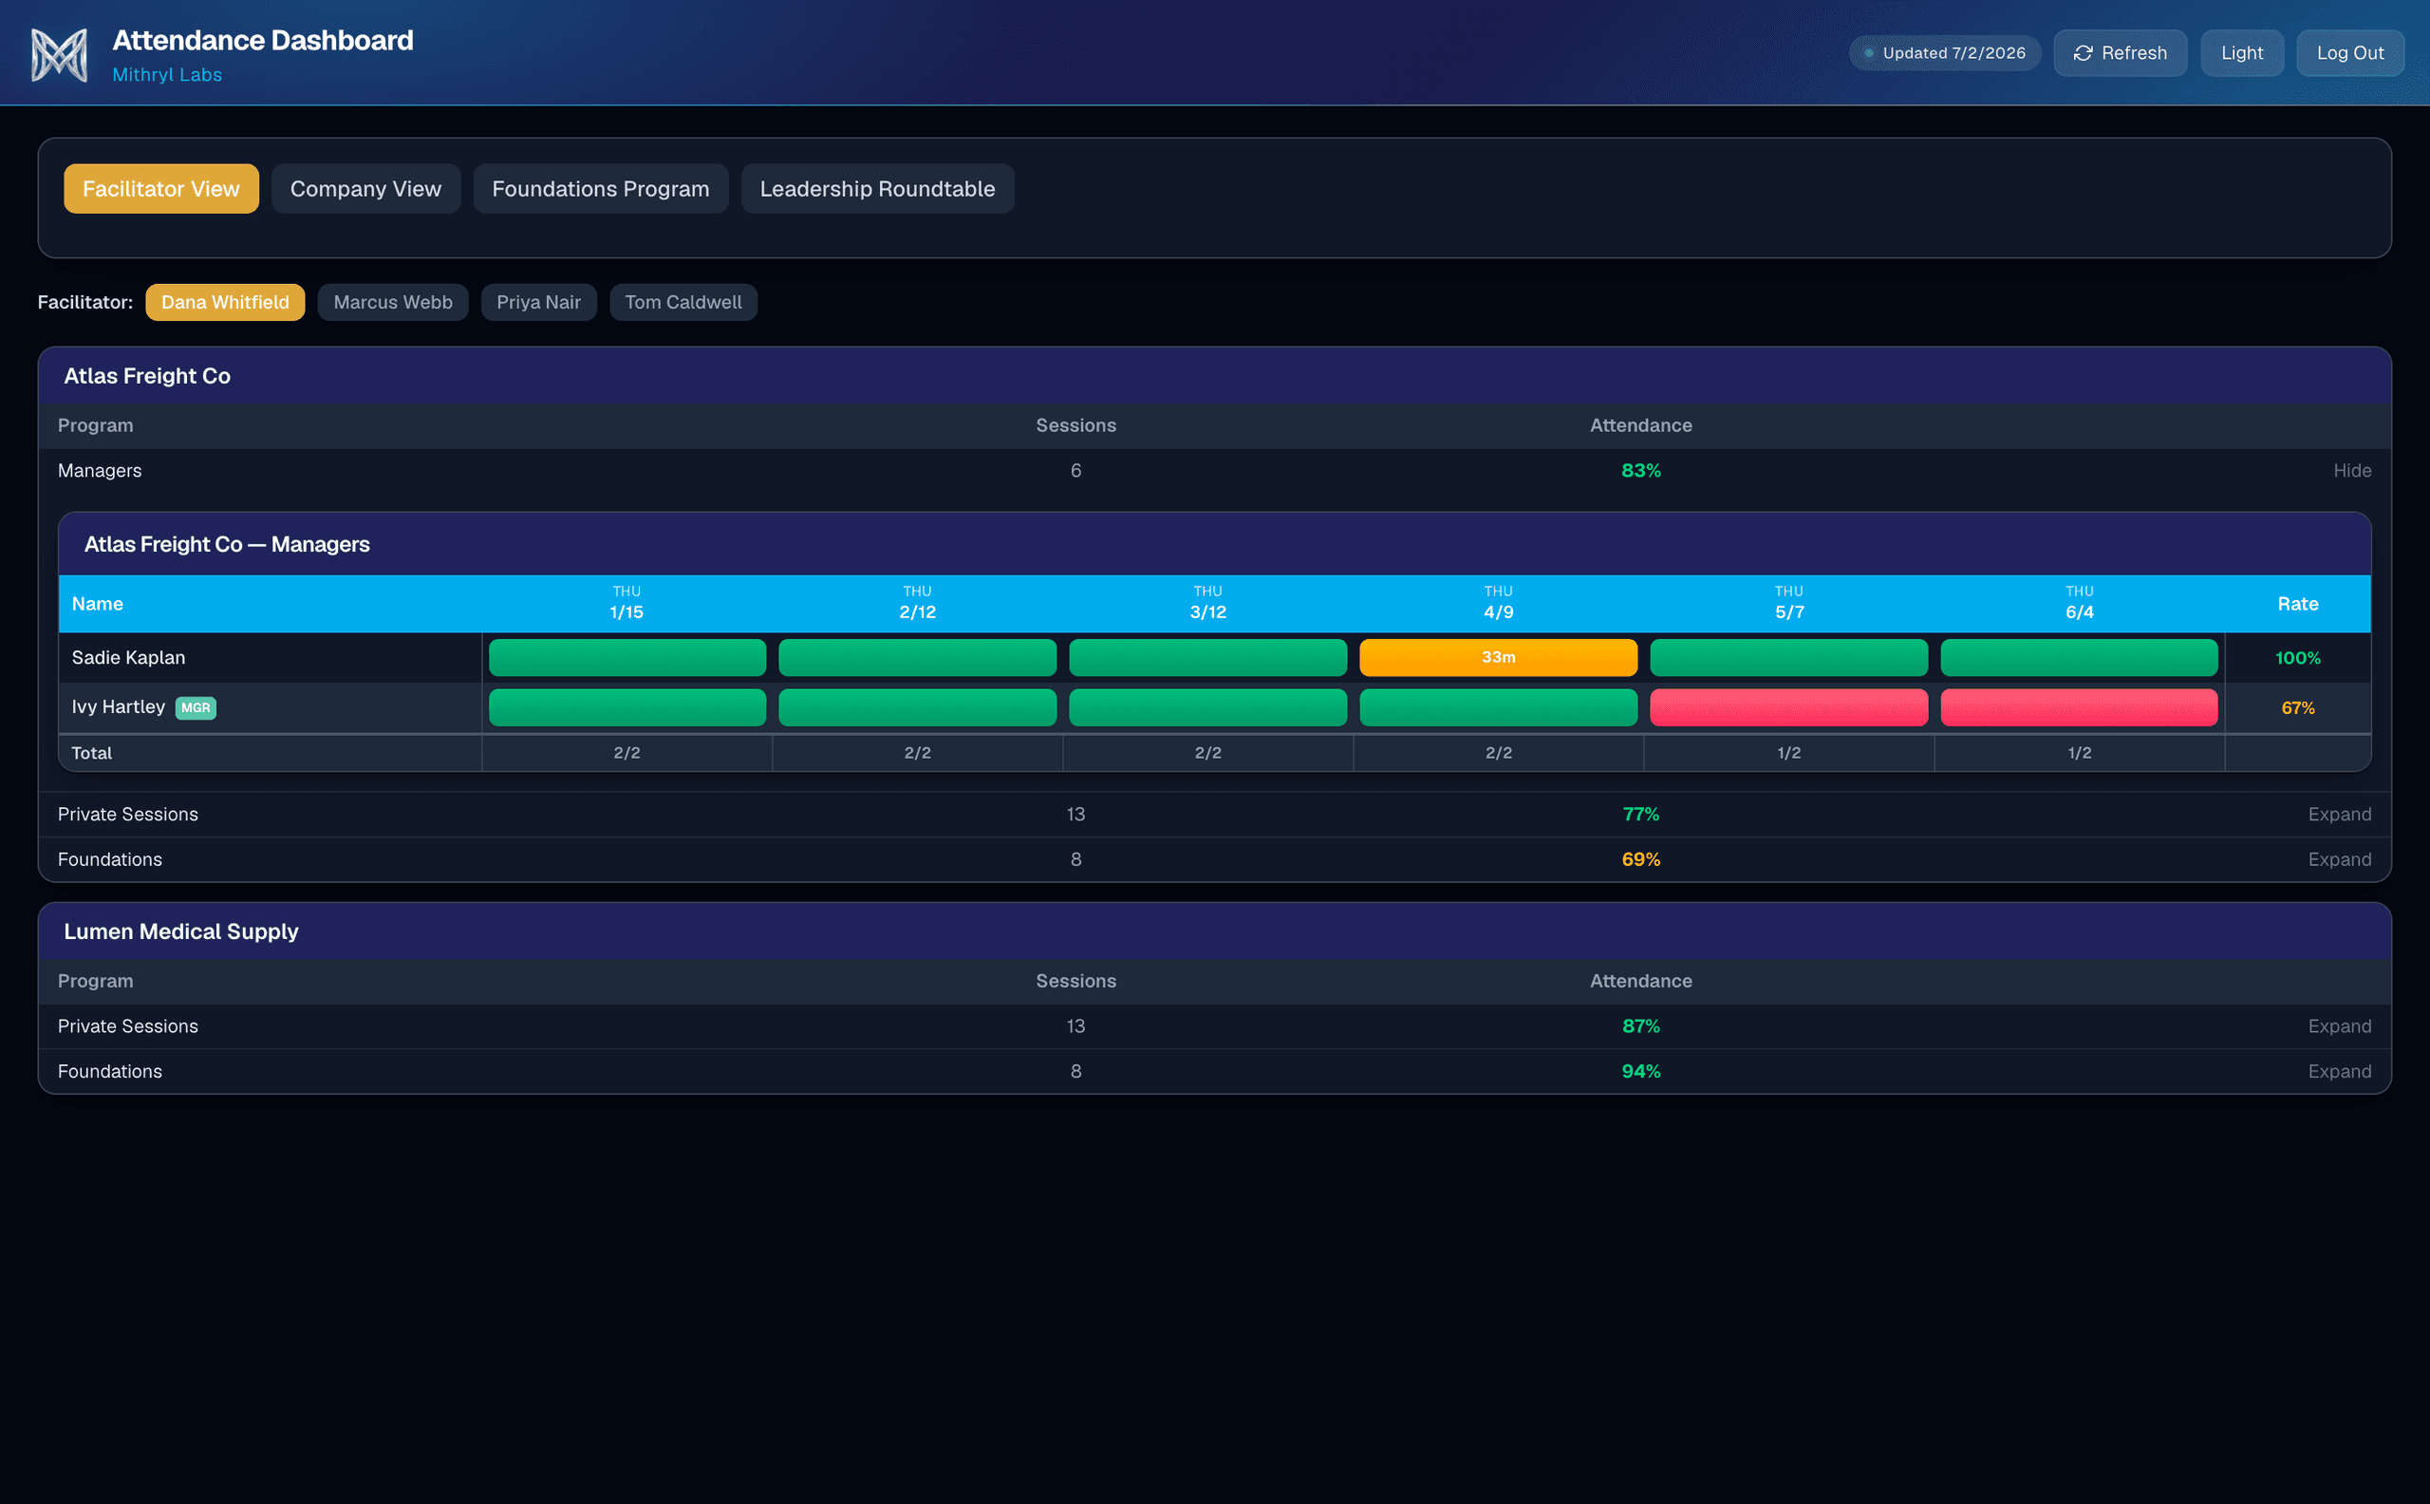Screen dimensions: 2430x1504
Task: Expand Lumen Medical Foundations row
Action: click(2339, 1071)
